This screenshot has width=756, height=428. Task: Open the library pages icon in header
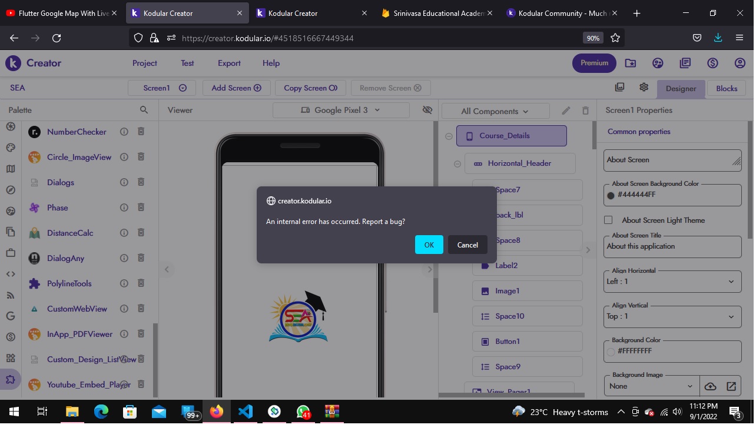685,63
